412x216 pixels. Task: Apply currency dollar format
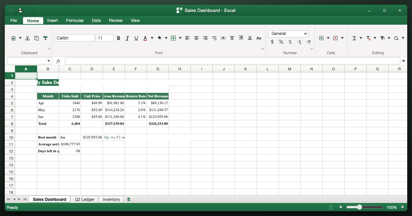pos(272,42)
